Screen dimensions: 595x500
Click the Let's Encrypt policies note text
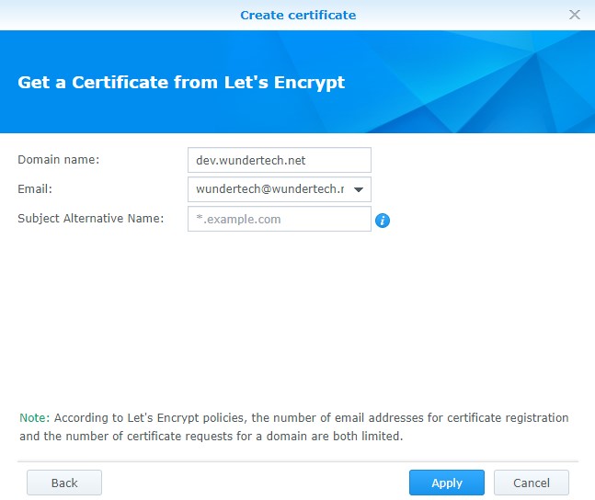(x=294, y=426)
